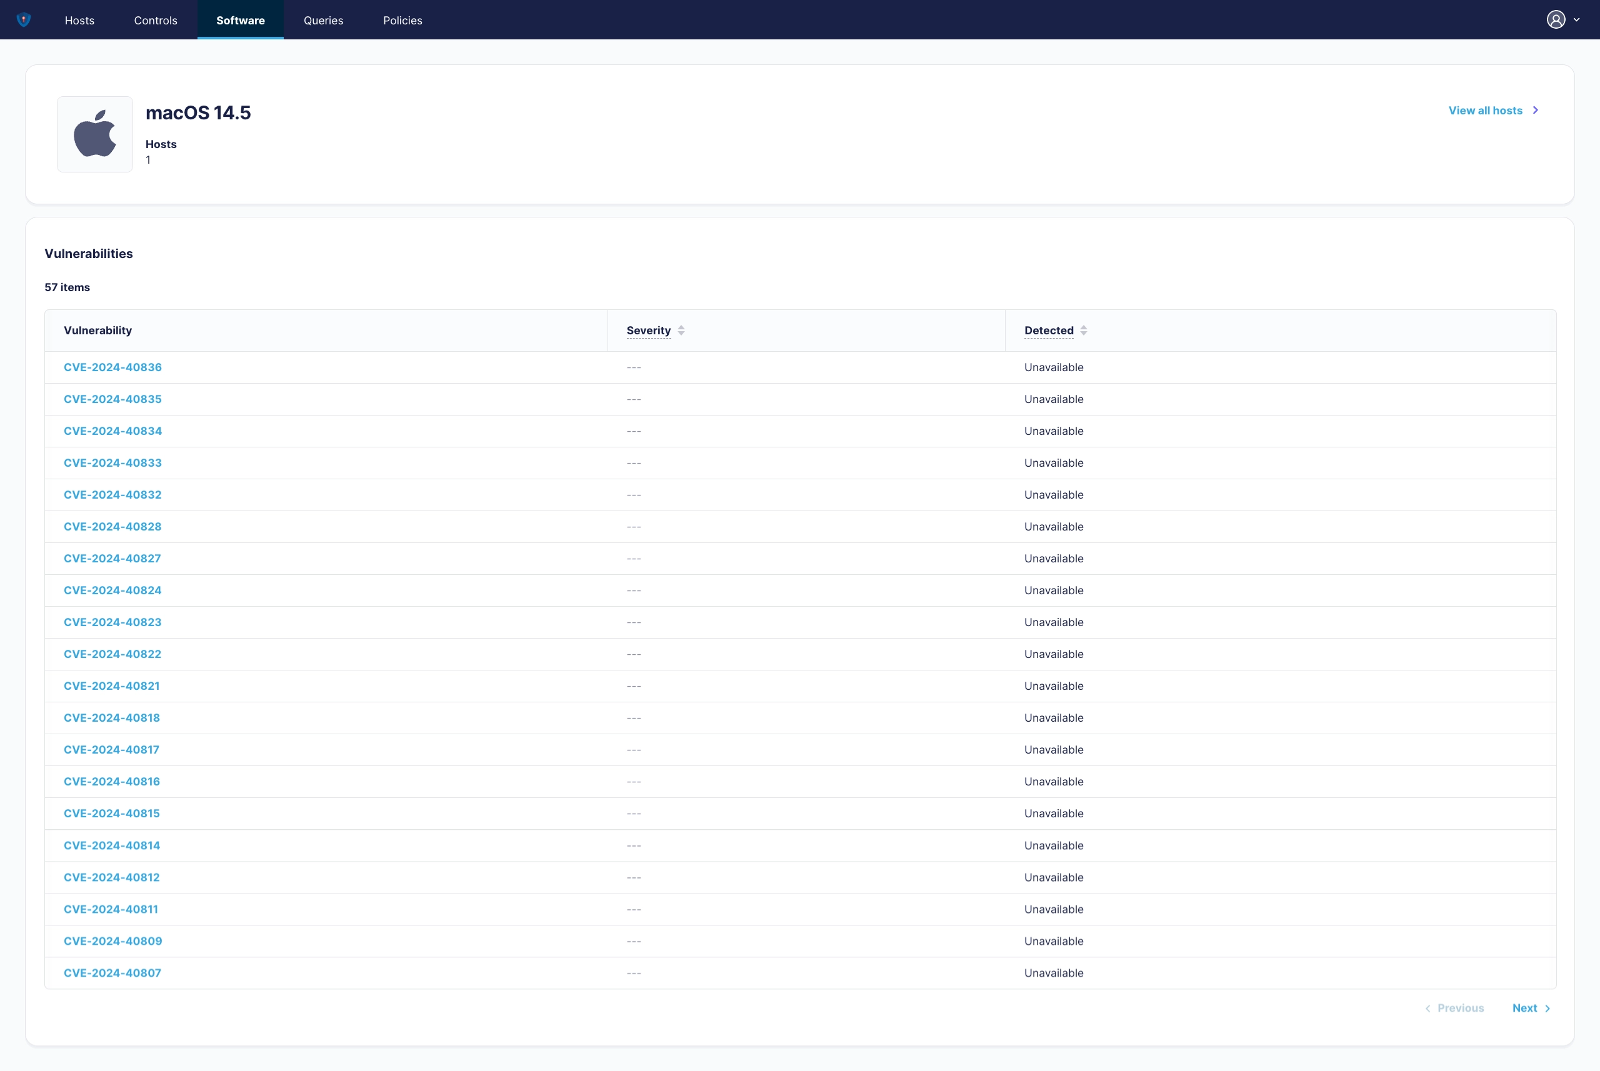Click the Apple logo icon on macOS card
This screenshot has height=1071, width=1600.
coord(94,134)
